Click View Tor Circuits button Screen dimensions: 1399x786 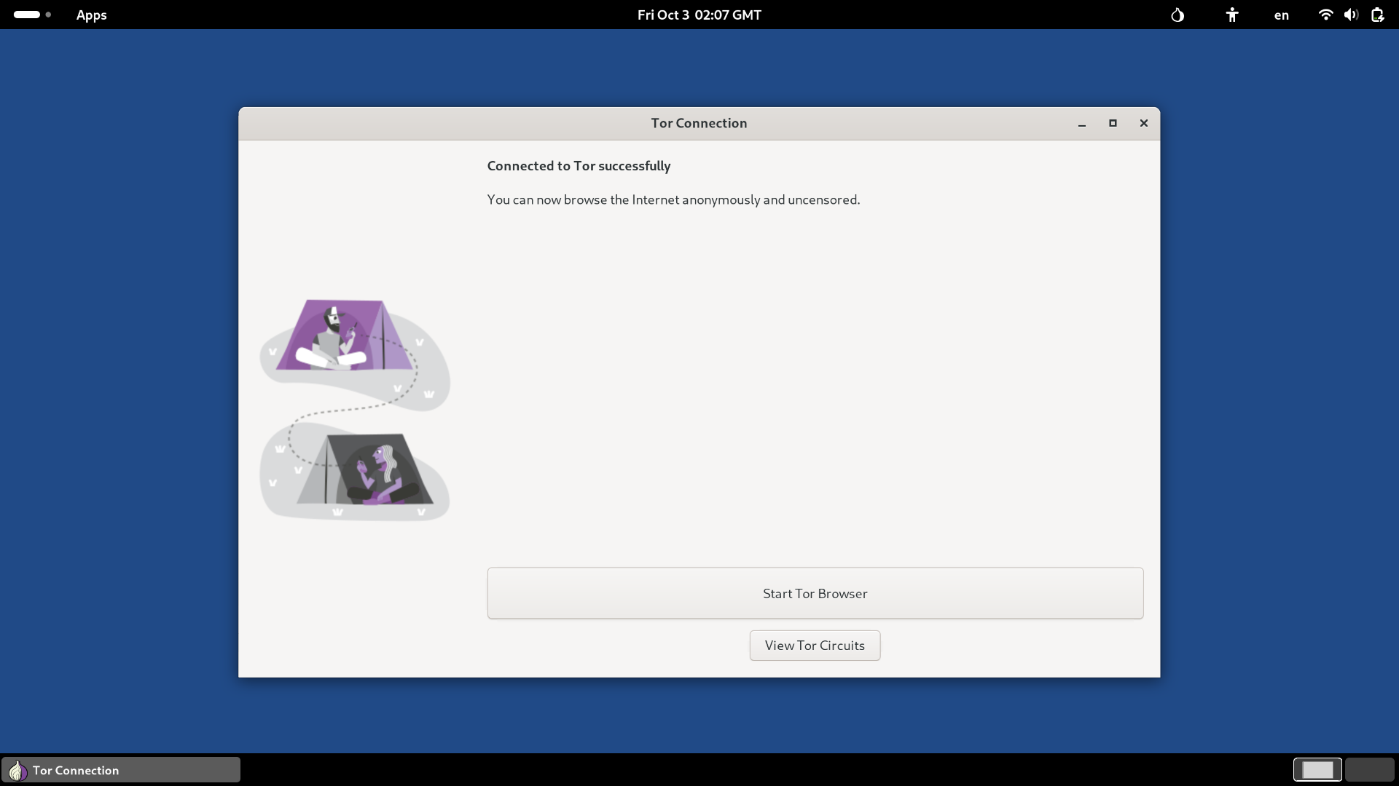coord(815,646)
